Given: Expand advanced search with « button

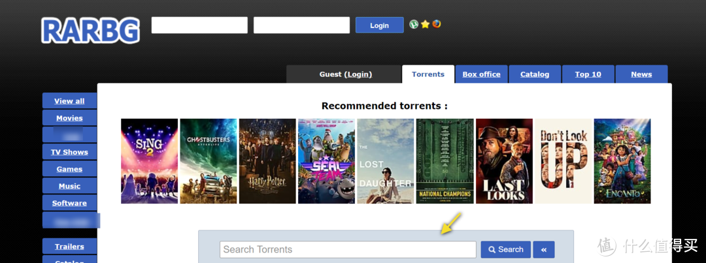Looking at the screenshot, I should (544, 249).
